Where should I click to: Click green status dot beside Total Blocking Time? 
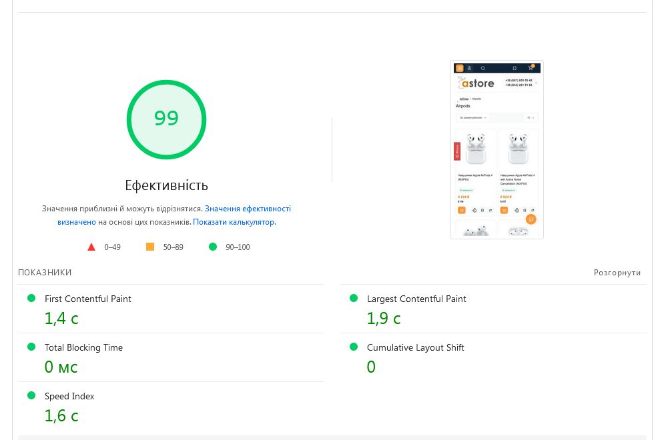point(31,347)
